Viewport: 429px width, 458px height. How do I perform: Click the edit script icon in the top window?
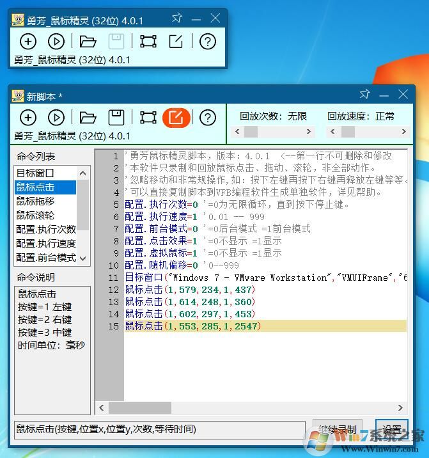176,41
